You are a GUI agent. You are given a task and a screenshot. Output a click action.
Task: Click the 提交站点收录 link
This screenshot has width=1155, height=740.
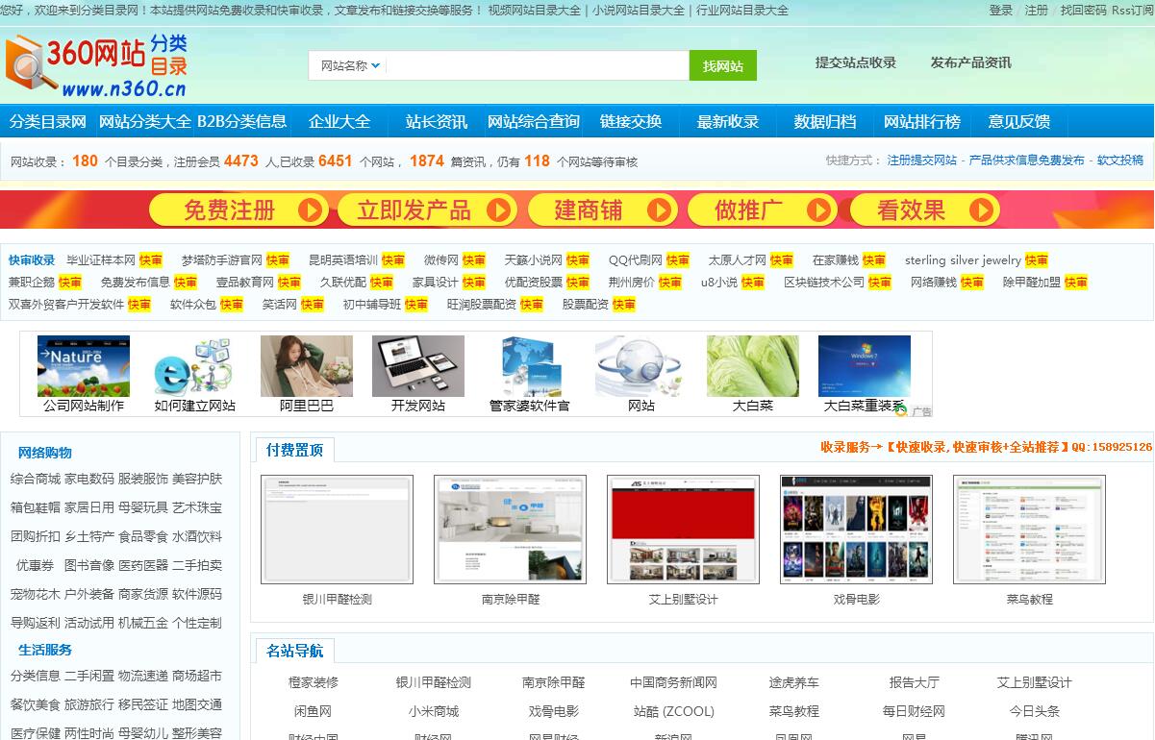(855, 62)
